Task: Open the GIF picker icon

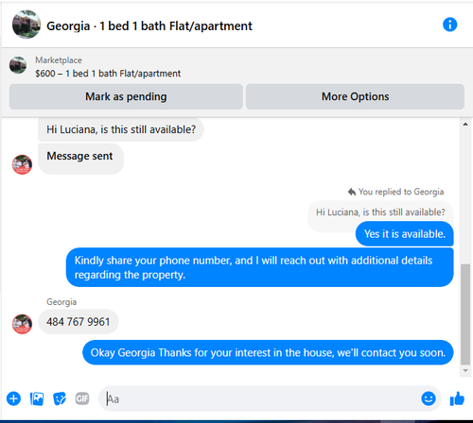Action: click(x=82, y=398)
